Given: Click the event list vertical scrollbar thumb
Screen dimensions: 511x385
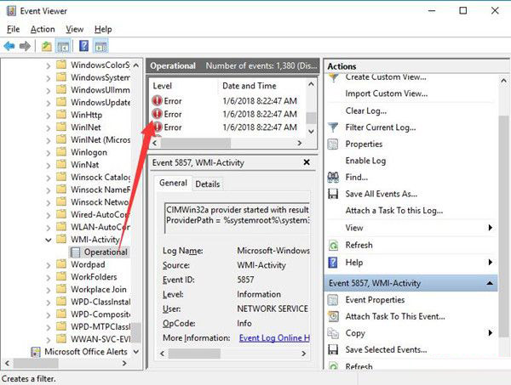Looking at the screenshot, I should [311, 118].
